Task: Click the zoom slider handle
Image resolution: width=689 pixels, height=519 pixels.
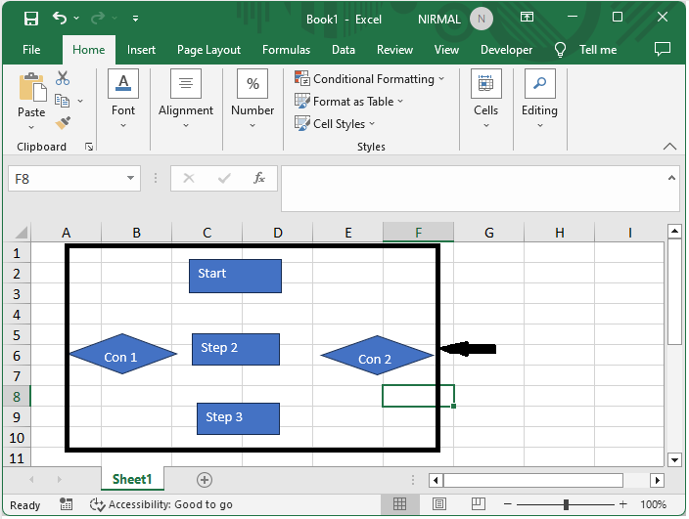Action: coord(566,504)
